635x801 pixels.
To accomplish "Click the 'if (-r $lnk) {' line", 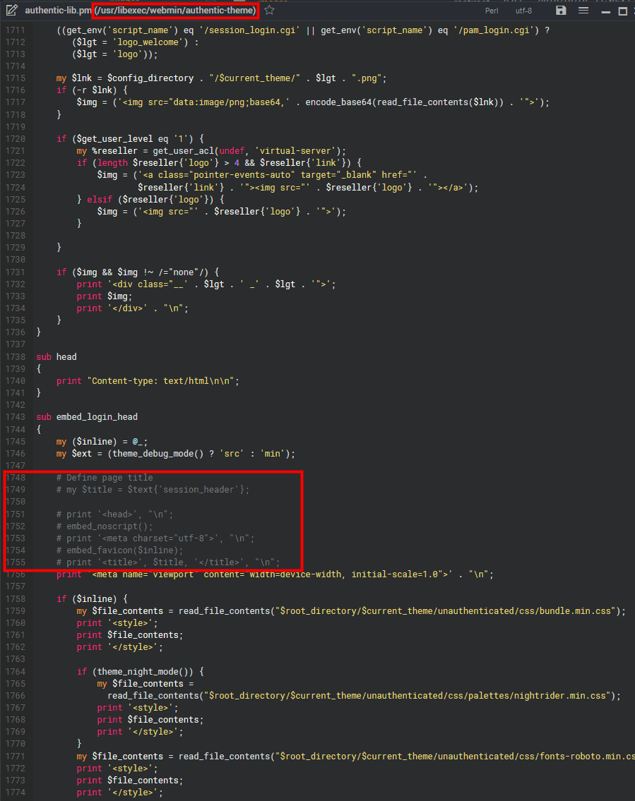I will (x=92, y=90).
